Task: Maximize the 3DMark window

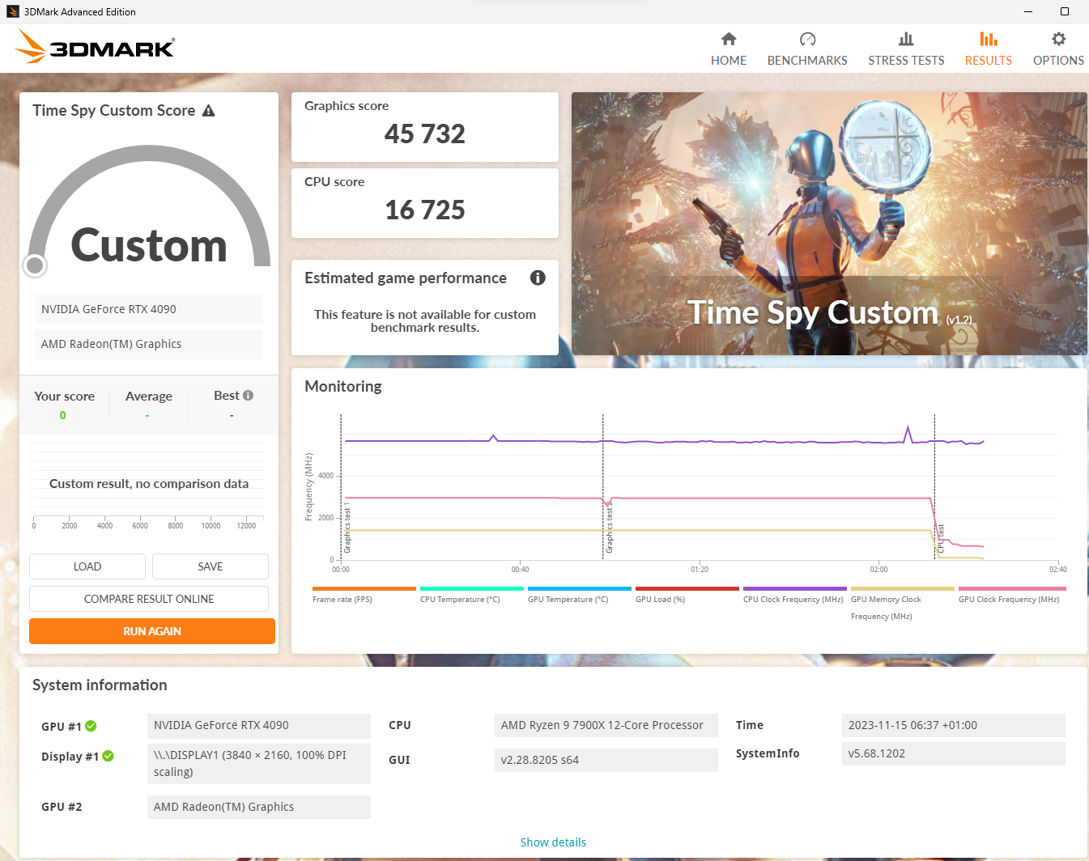Action: tap(1065, 11)
